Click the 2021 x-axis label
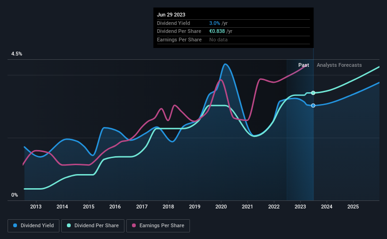 tap(247, 207)
